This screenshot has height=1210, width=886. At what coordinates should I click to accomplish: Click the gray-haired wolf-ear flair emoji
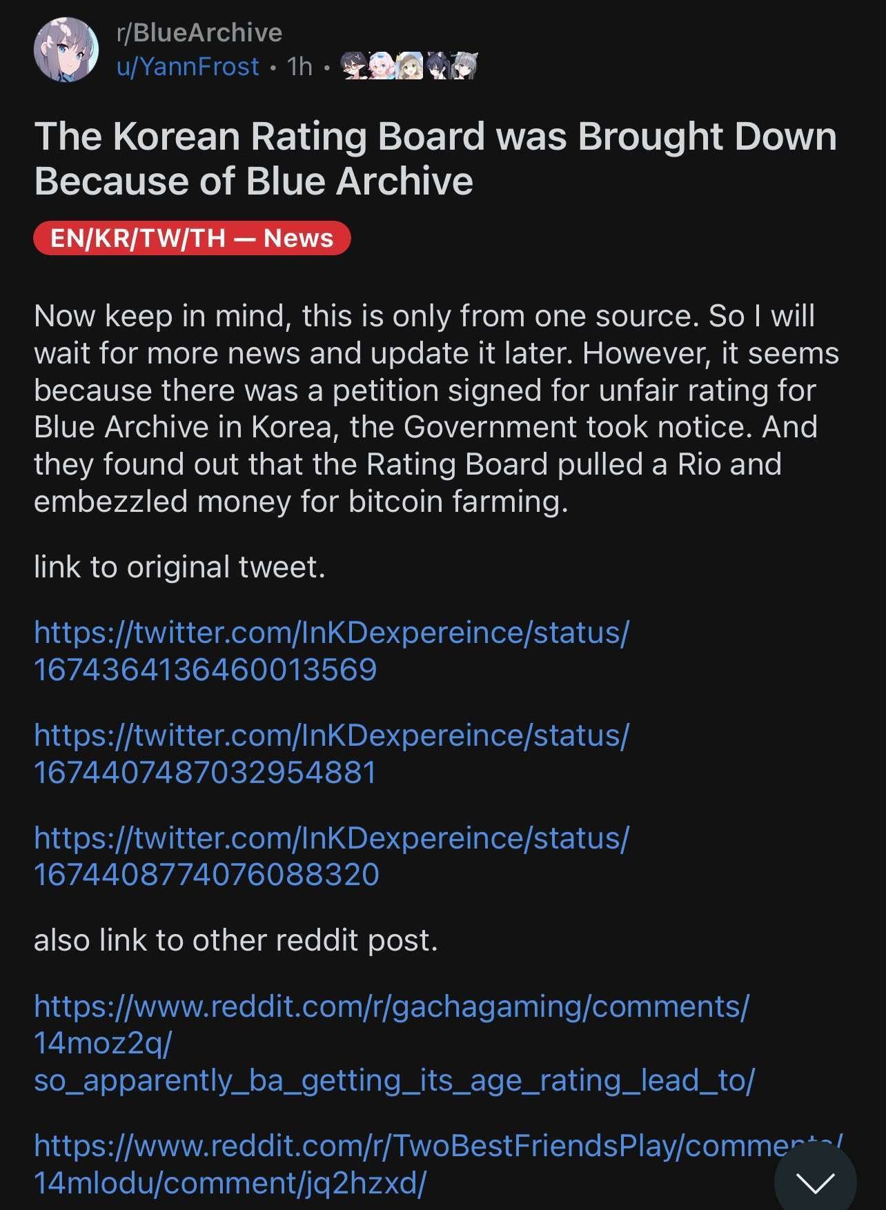click(x=464, y=66)
